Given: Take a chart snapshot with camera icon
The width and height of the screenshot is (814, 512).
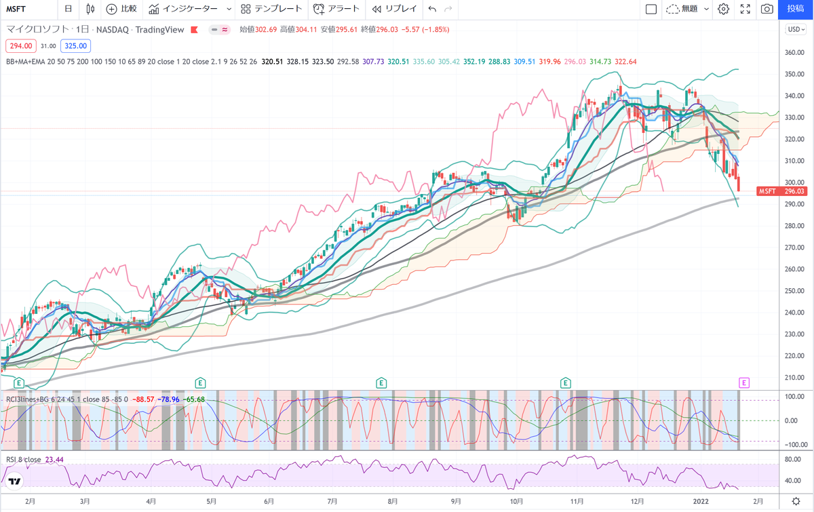Looking at the screenshot, I should [767, 9].
